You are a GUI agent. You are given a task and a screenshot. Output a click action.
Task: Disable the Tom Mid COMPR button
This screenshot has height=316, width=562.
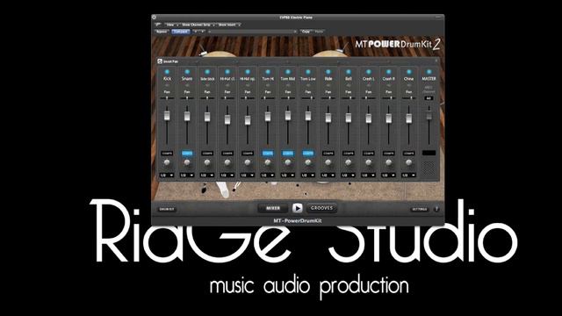coord(288,154)
